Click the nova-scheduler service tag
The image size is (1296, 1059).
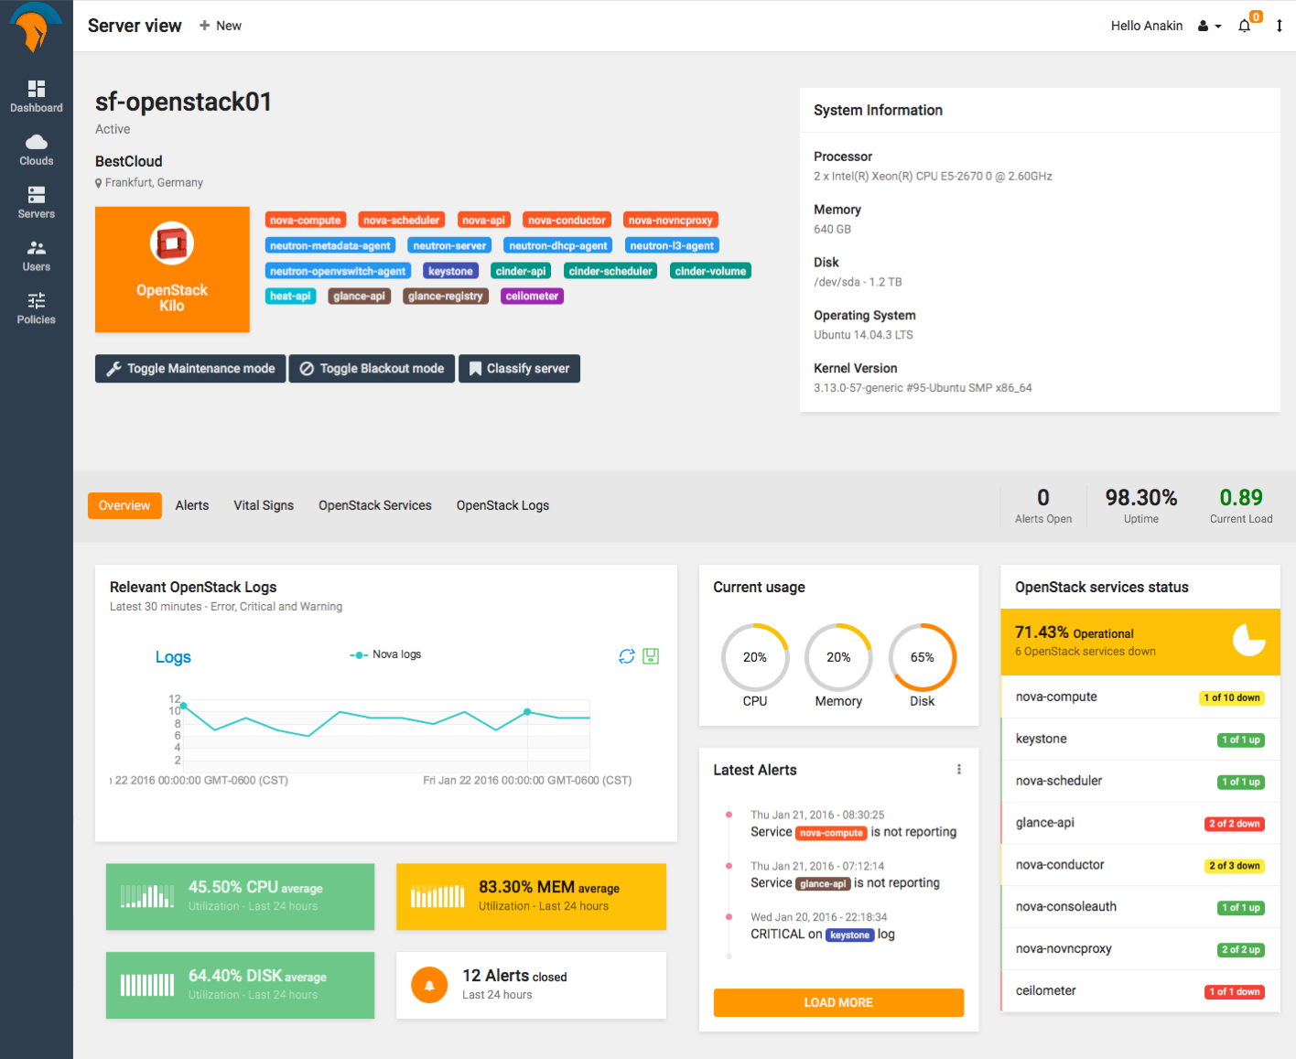pos(401,220)
